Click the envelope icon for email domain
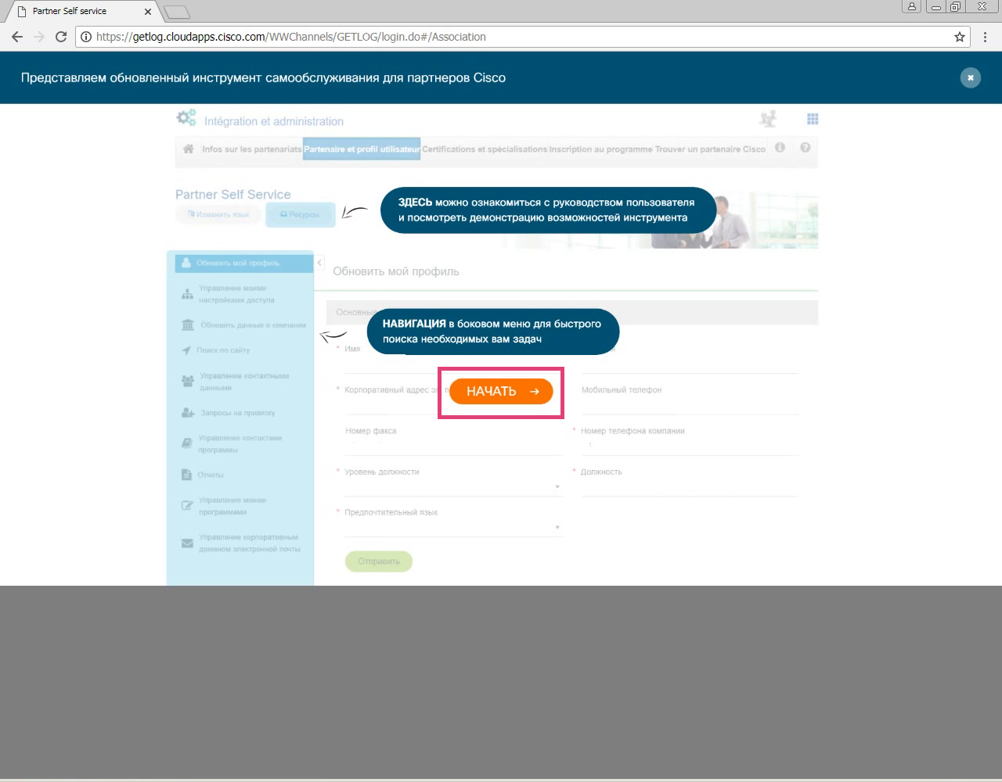Image resolution: width=1002 pixels, height=782 pixels. pyautogui.click(x=187, y=543)
